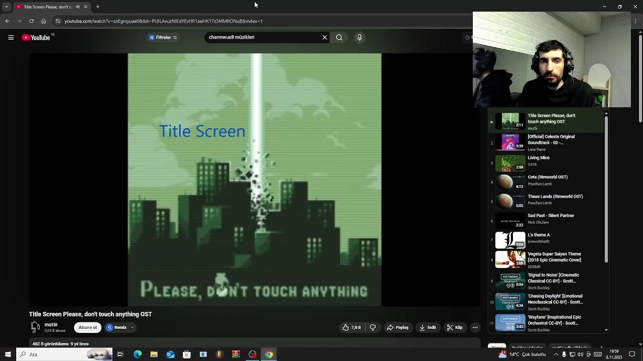The image size is (643, 361).
Task: Click the Remix button
Action: (x=117, y=327)
